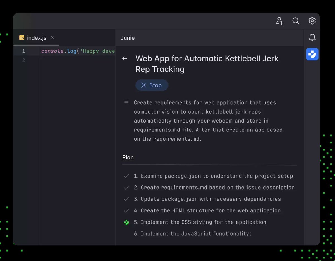This screenshot has height=261, width=335.
Task: Switch to the index.js tab
Action: tap(36, 37)
